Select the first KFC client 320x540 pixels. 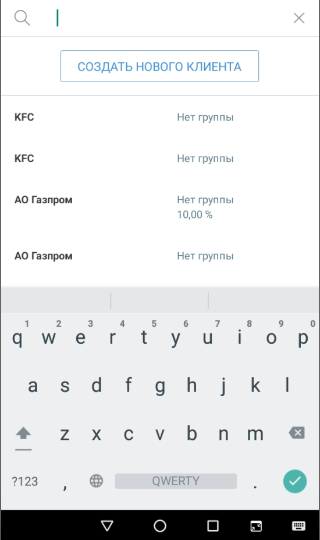(x=159, y=117)
